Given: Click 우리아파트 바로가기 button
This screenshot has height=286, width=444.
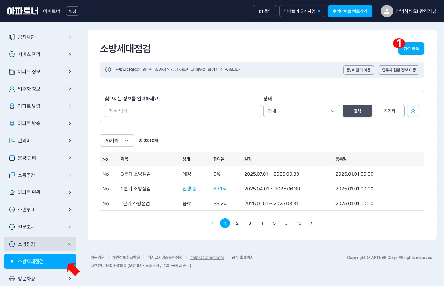Looking at the screenshot, I should pyautogui.click(x=350, y=11).
